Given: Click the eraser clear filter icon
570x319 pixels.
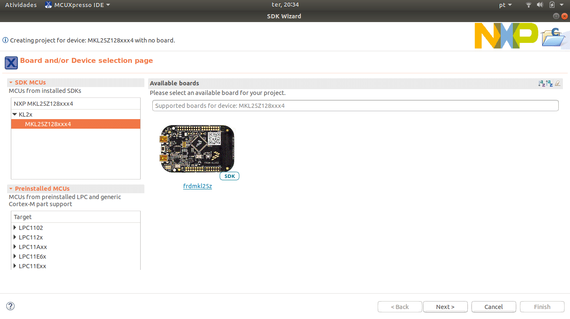Looking at the screenshot, I should pos(557,83).
